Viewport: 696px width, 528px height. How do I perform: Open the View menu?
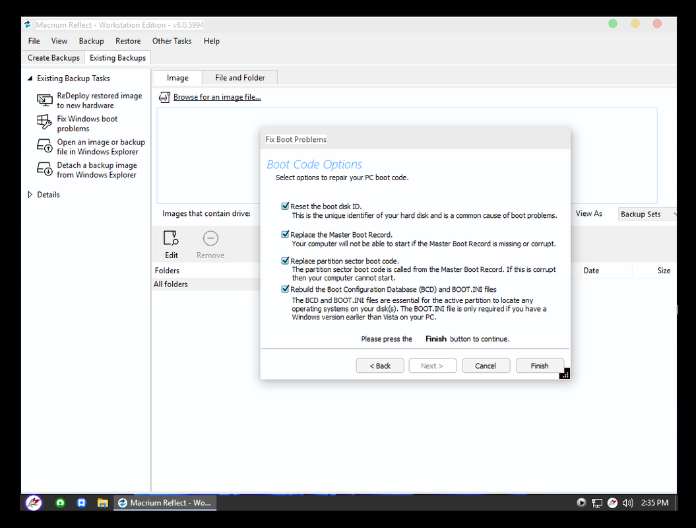tap(59, 41)
